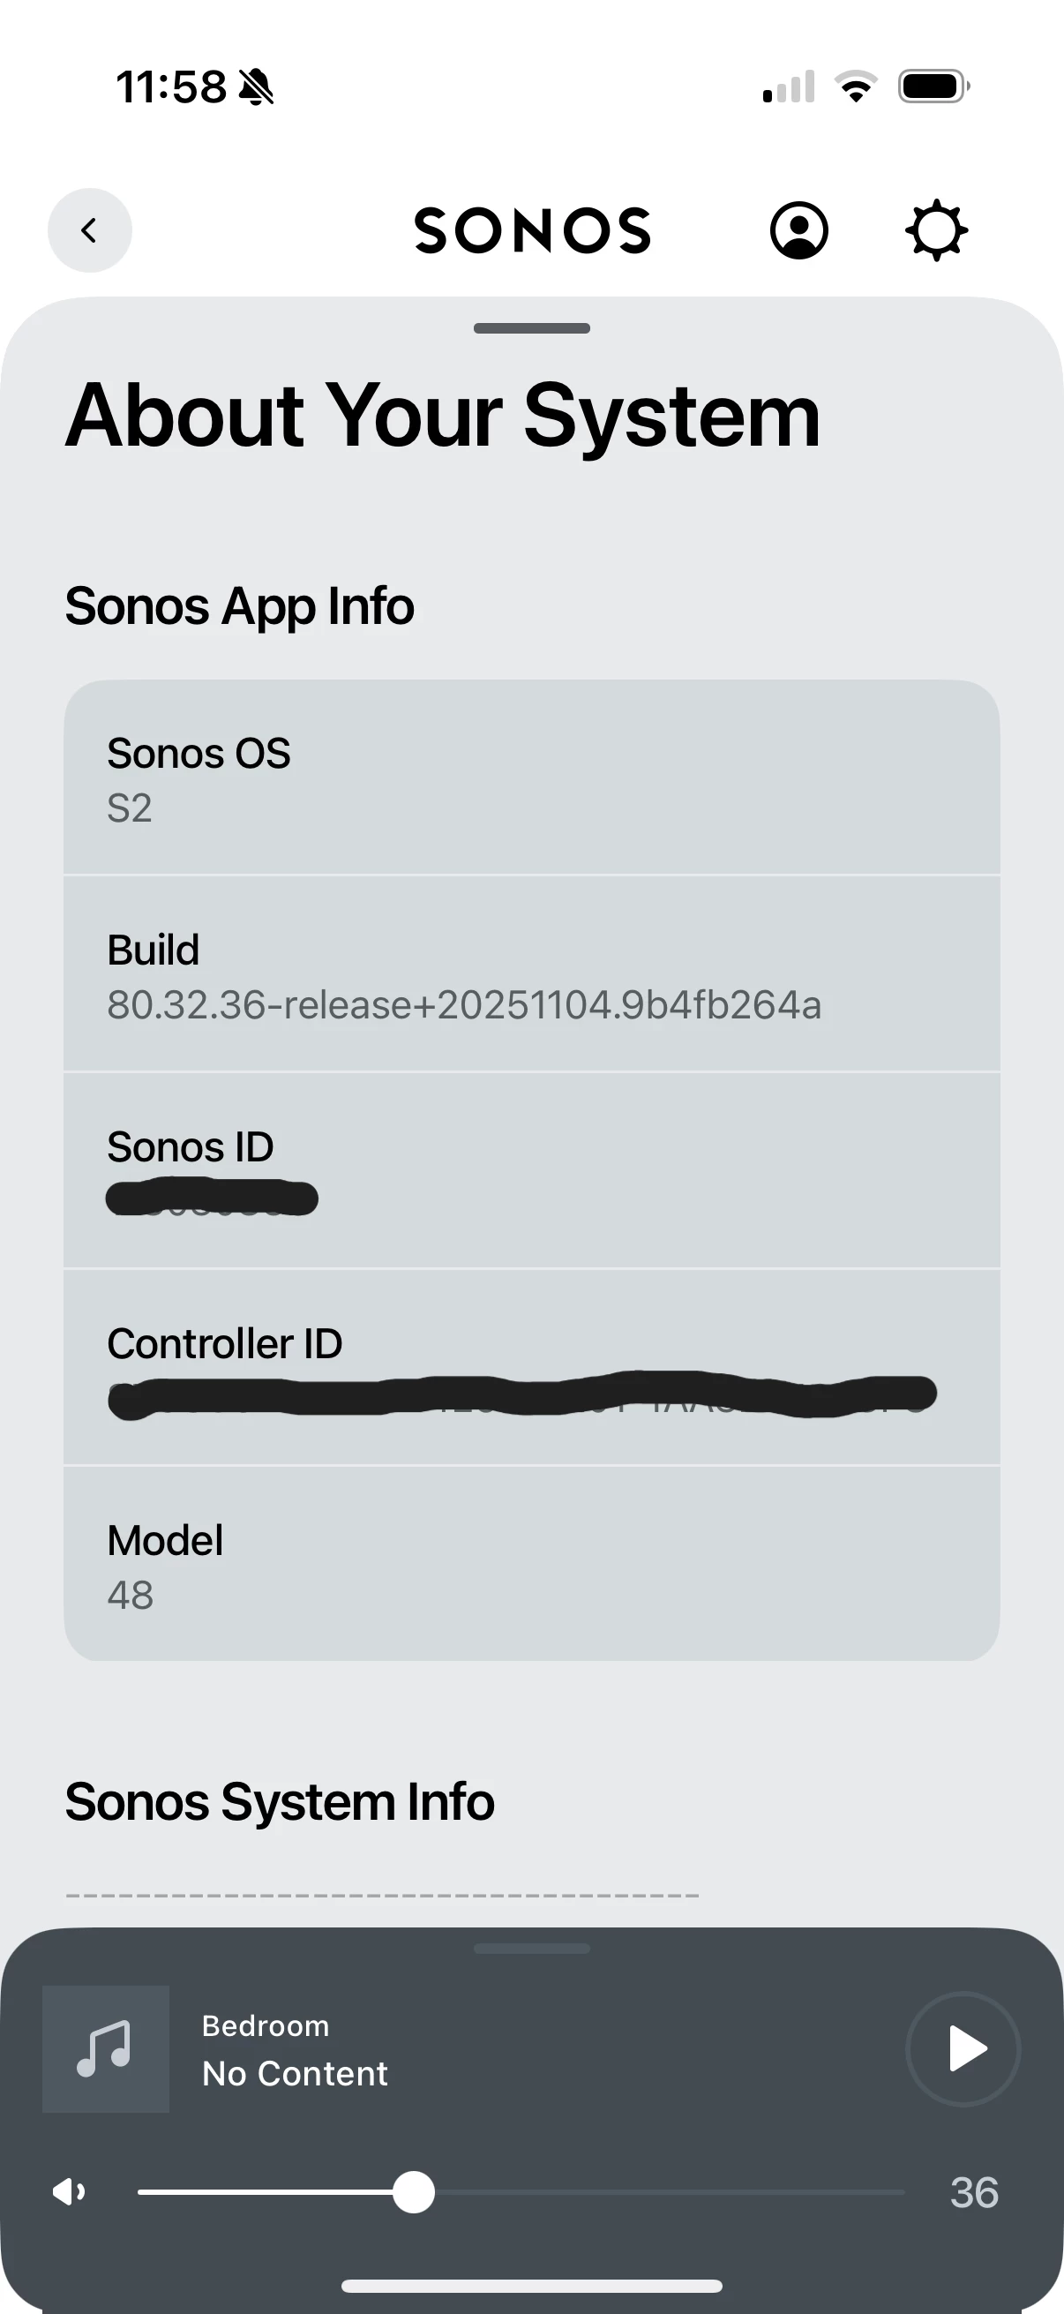Open the Bedroom No Content label

pyautogui.click(x=296, y=2050)
